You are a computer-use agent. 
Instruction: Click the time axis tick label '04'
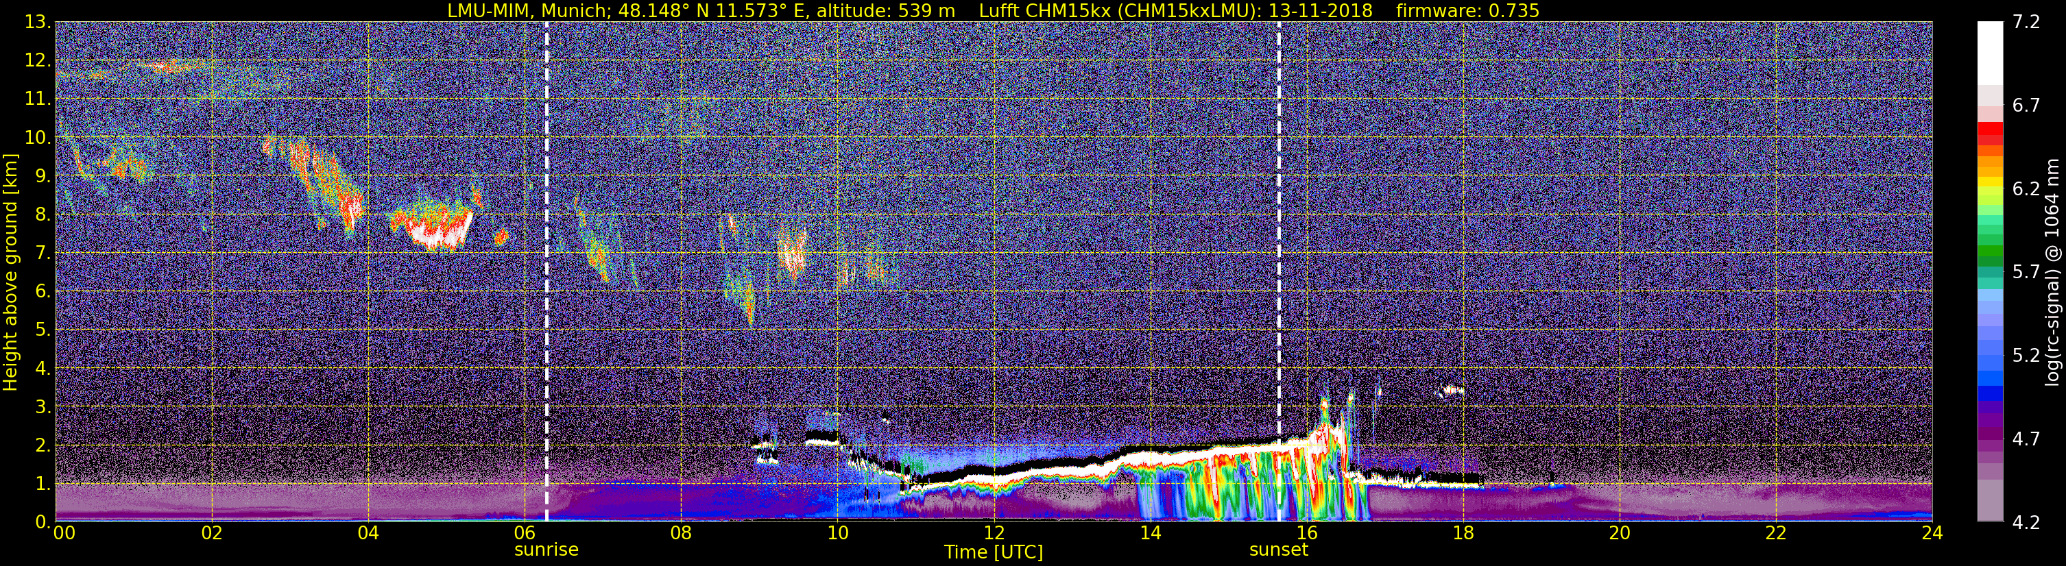[368, 533]
